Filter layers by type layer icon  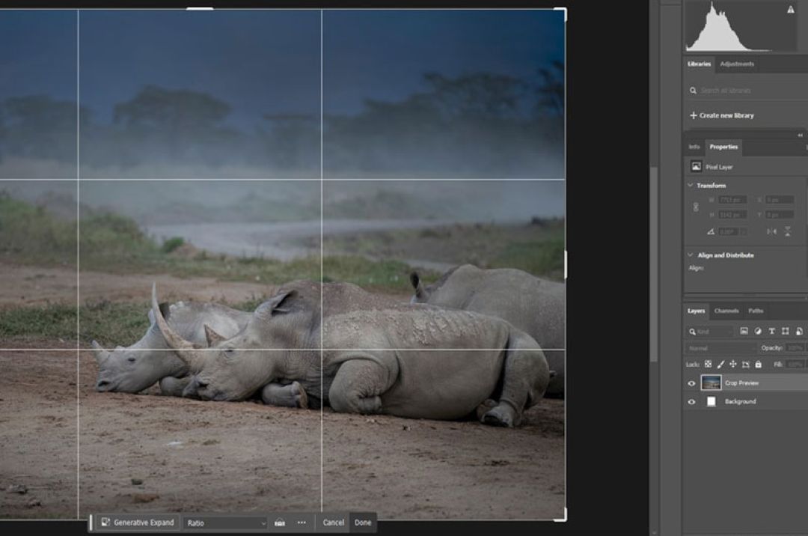[x=771, y=331]
